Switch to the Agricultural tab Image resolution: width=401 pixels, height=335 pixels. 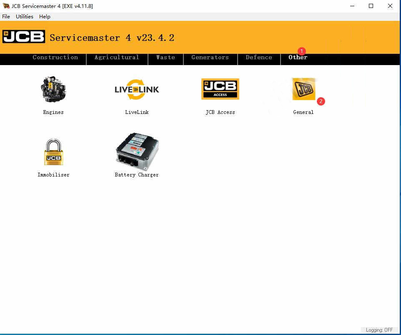pyautogui.click(x=117, y=57)
